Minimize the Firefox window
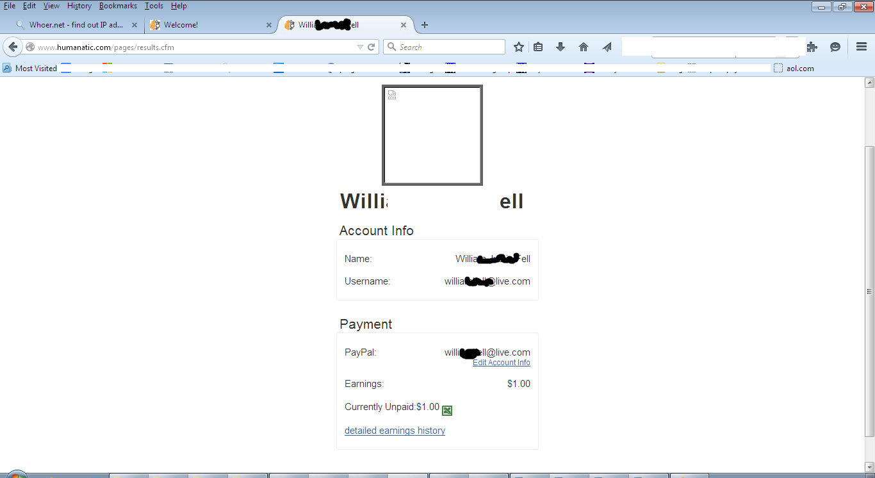The image size is (875, 478). (821, 6)
